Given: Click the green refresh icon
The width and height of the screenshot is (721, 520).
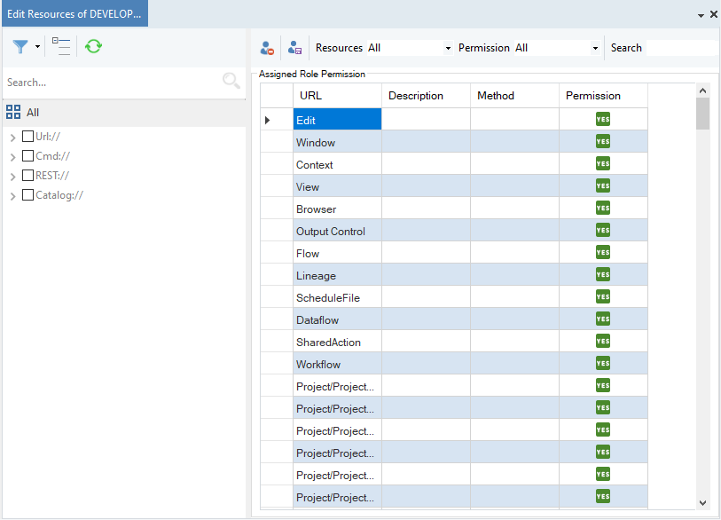Looking at the screenshot, I should (93, 46).
